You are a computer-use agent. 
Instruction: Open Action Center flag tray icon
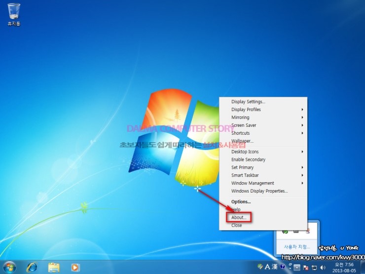pos(305,267)
